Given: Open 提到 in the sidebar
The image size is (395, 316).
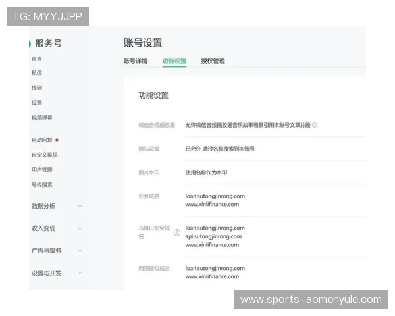Looking at the screenshot, I should (37, 88).
